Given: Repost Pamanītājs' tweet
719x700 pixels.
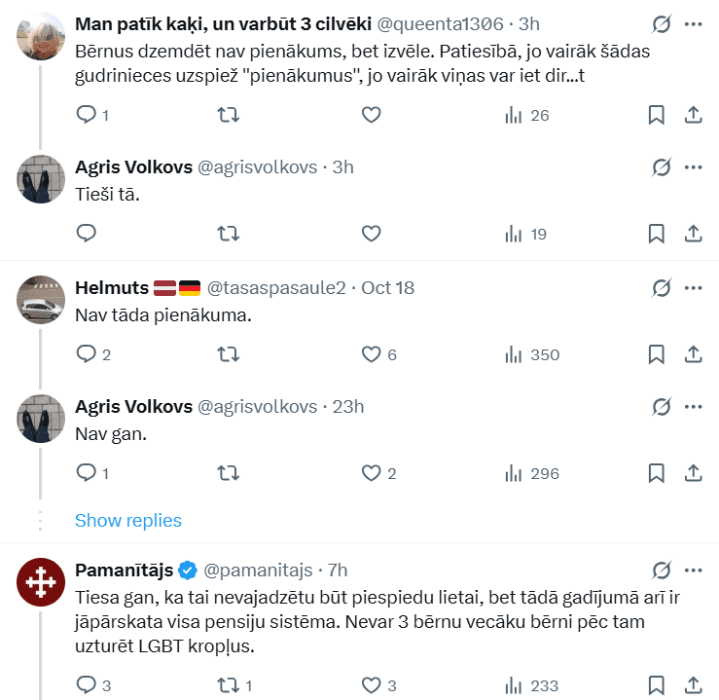Looking at the screenshot, I should [228, 685].
